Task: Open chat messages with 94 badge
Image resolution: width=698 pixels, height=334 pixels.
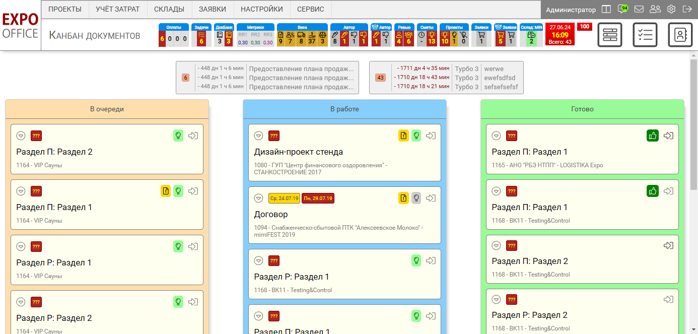Action: (x=623, y=9)
